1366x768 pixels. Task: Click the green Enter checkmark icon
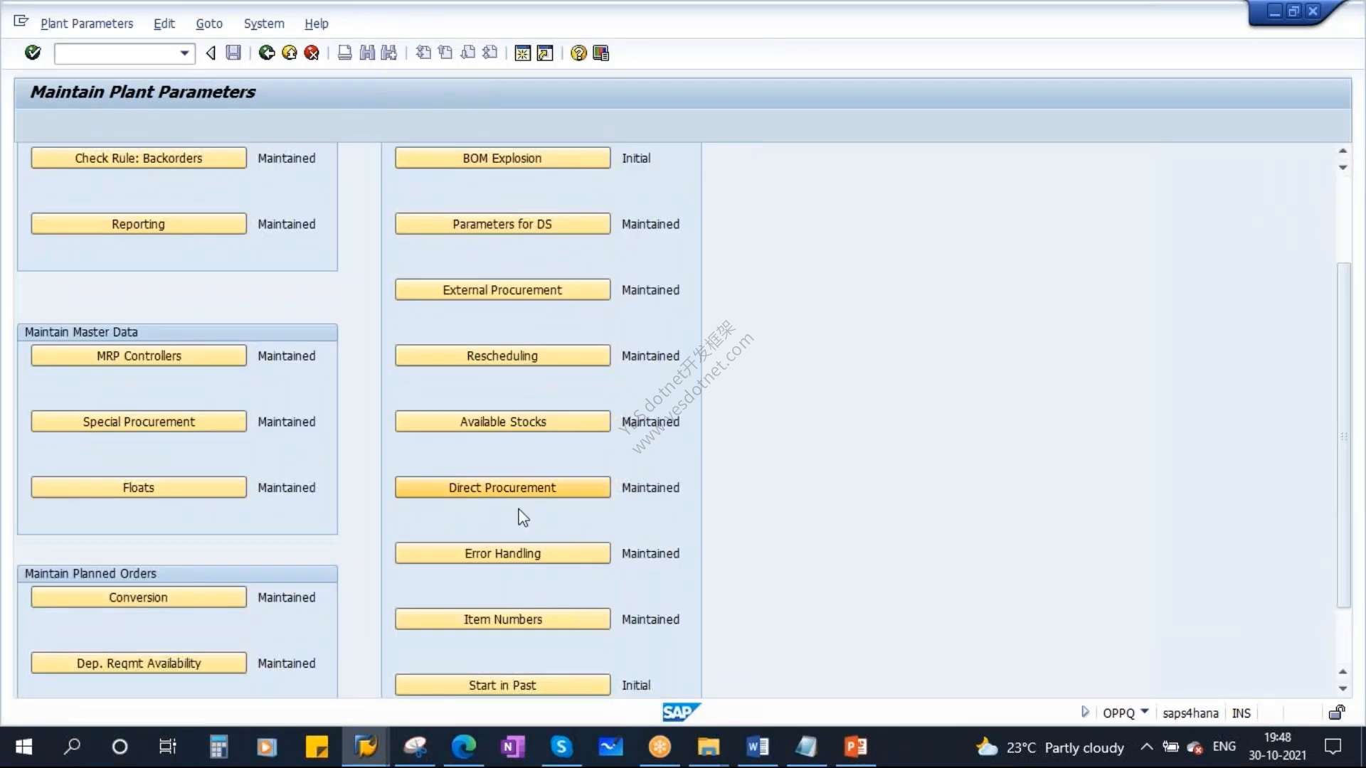click(x=33, y=53)
